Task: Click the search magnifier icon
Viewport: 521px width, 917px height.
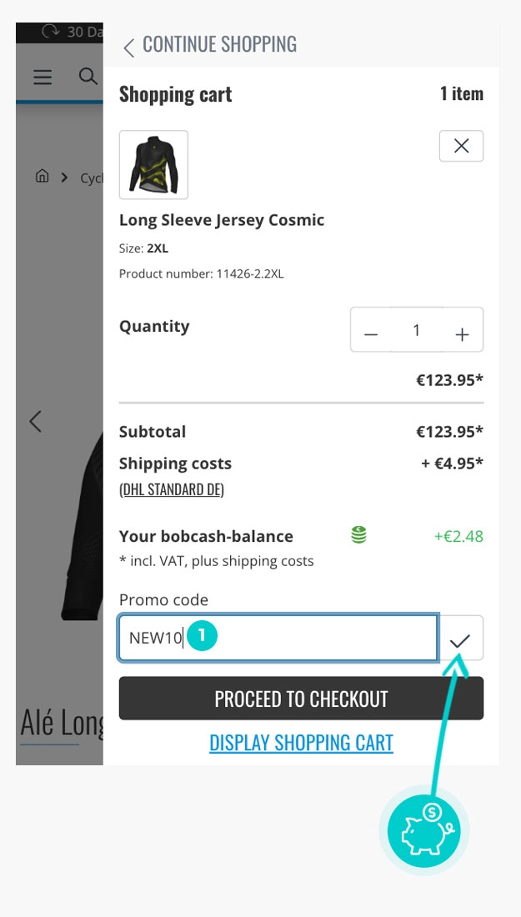Action: 88,77
